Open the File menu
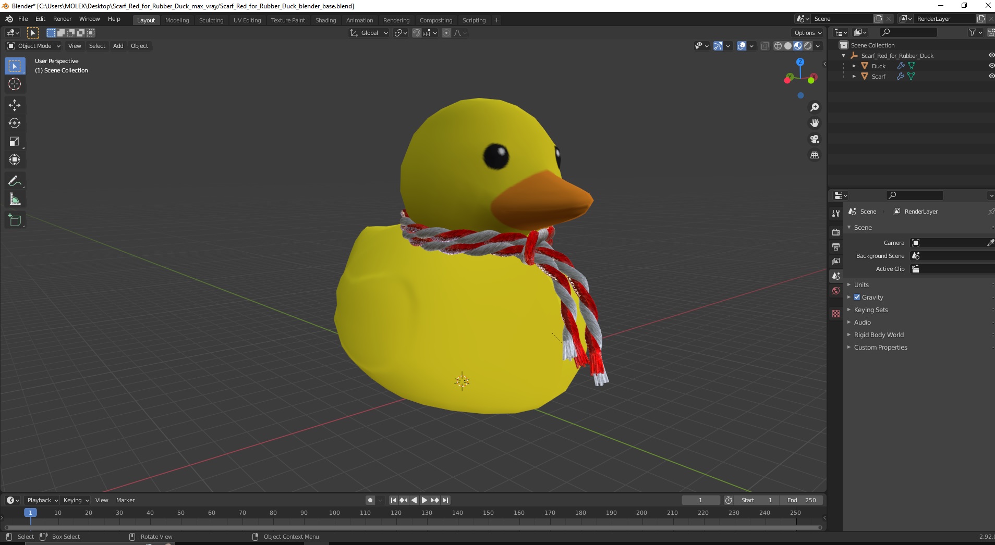 pos(23,19)
